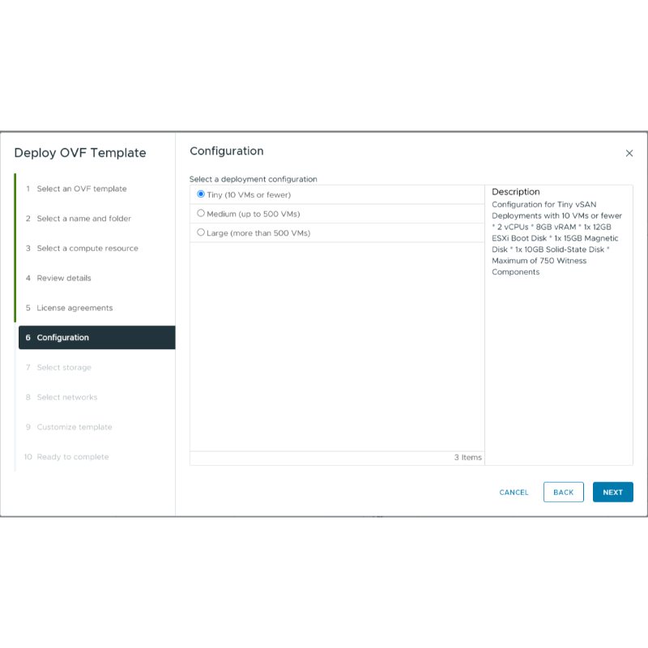Return to step 4 Review details
Viewport: 648px width, 648px height.
coord(64,279)
